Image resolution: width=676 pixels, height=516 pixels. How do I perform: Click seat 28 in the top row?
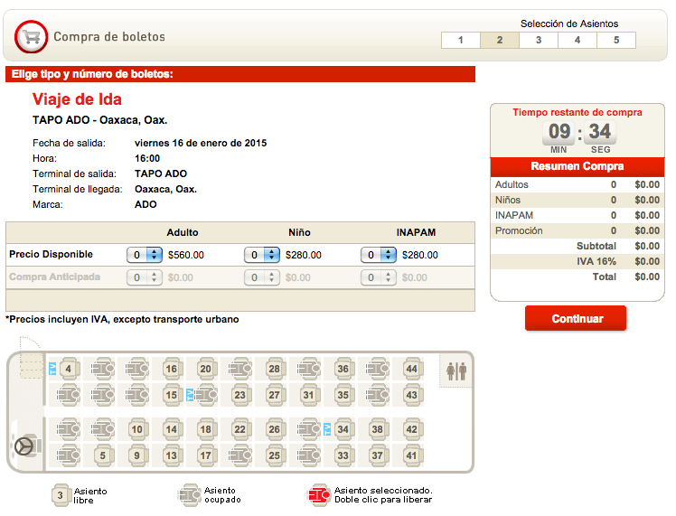[x=274, y=369]
